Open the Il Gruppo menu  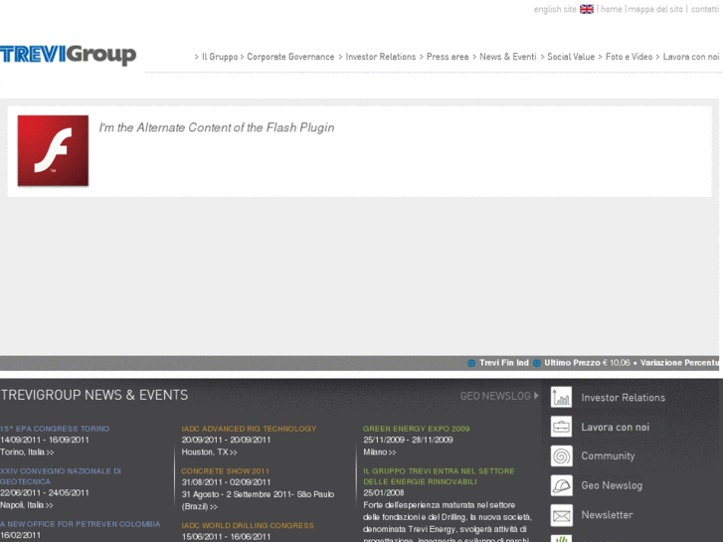220,57
